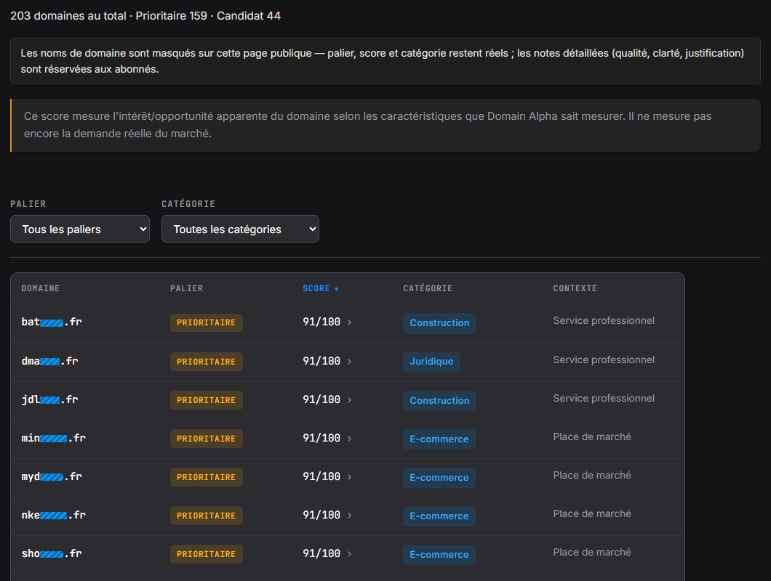Open the Catégorie filter dropdown

240,229
